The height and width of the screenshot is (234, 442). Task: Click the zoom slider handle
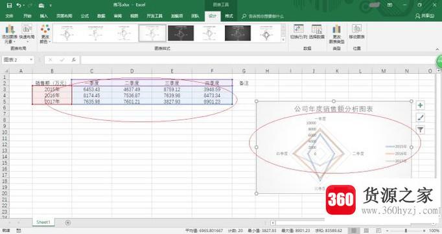pos(406,231)
